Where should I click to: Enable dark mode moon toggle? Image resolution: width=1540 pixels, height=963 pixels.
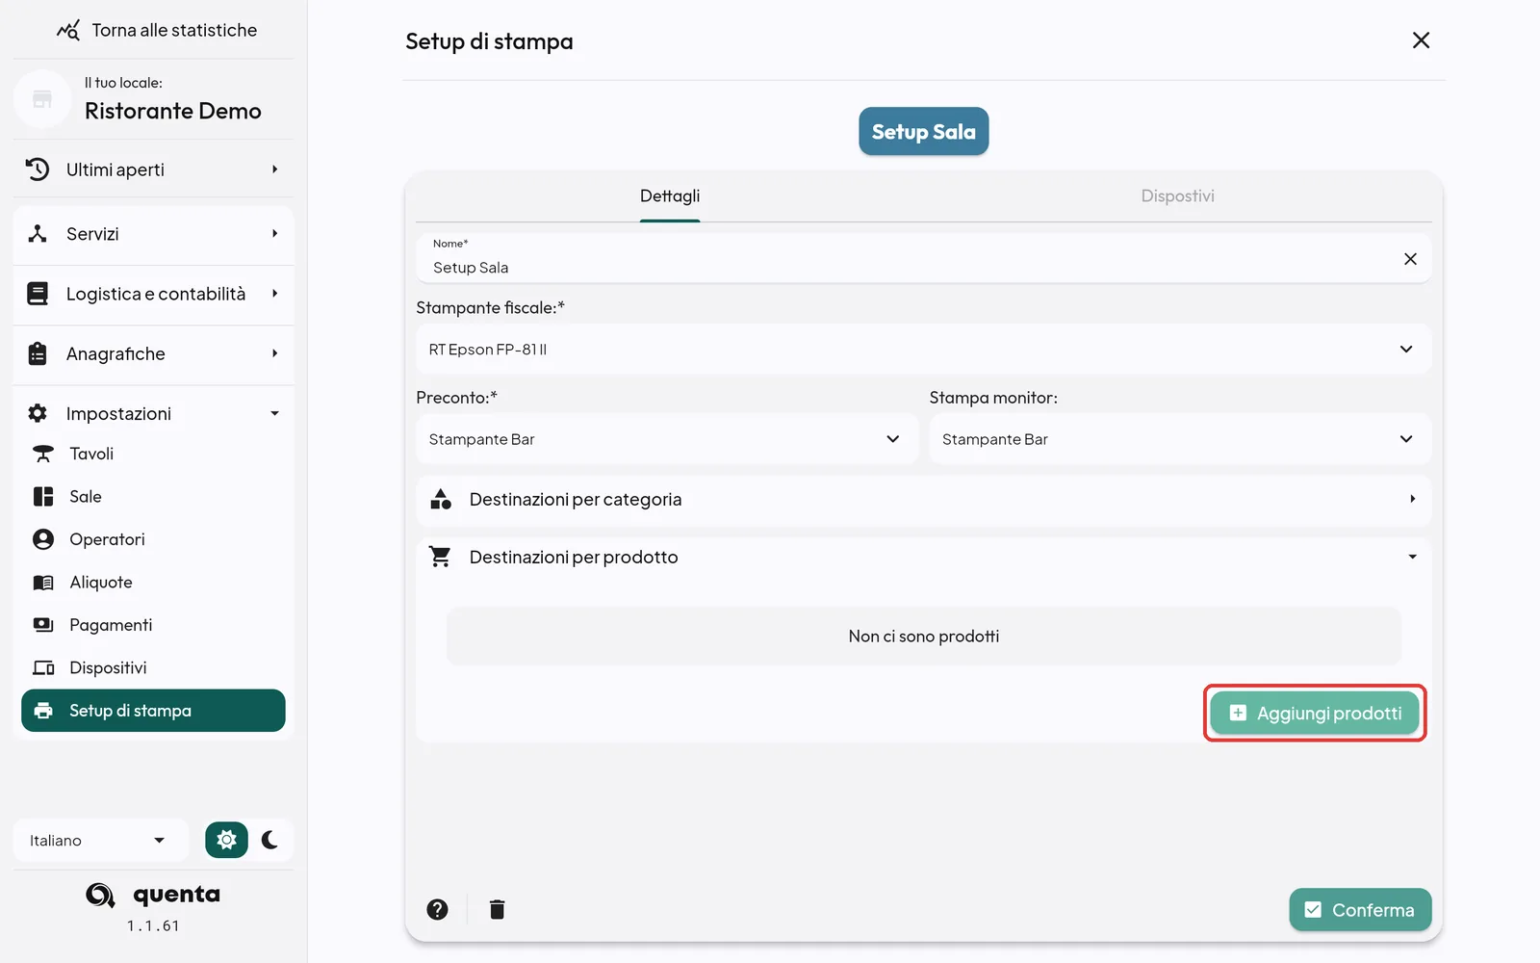tap(270, 840)
